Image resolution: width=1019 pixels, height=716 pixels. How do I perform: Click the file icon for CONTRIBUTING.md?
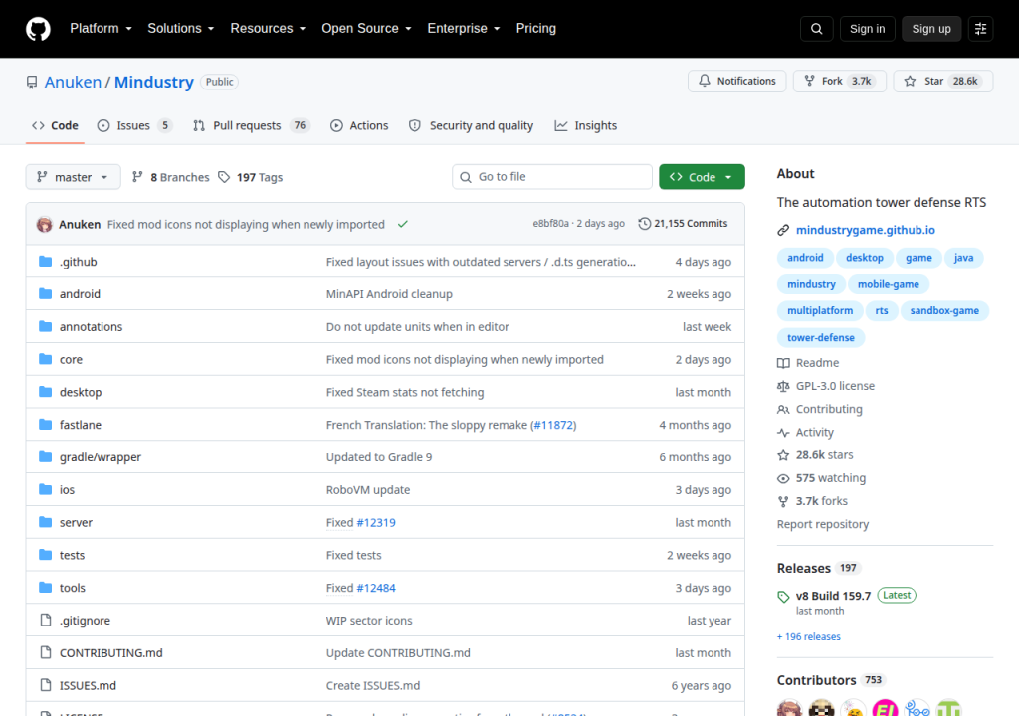click(46, 652)
